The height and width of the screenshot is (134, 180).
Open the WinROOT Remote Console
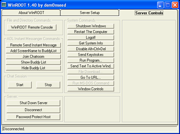(32, 27)
